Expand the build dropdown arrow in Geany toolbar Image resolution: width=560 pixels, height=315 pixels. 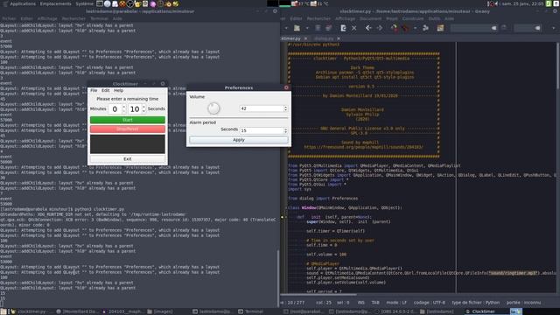(x=415, y=28)
